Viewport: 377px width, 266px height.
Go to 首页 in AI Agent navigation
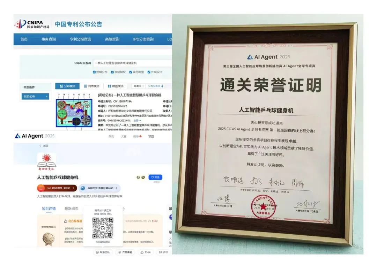click(111, 136)
